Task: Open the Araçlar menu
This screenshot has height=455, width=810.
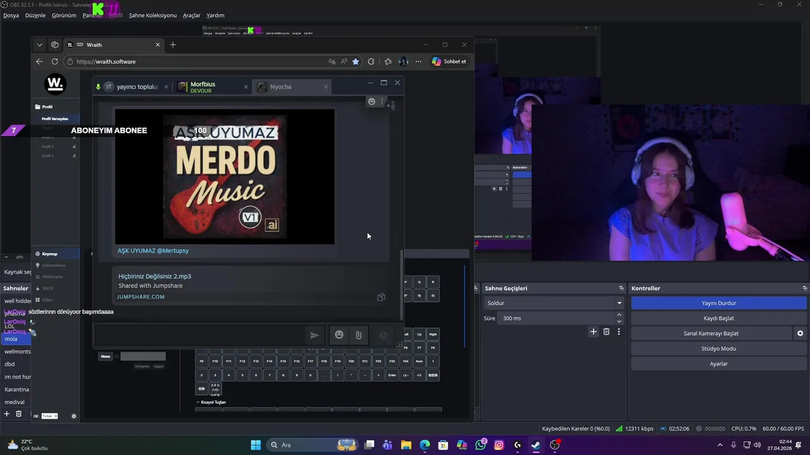Action: tap(192, 15)
